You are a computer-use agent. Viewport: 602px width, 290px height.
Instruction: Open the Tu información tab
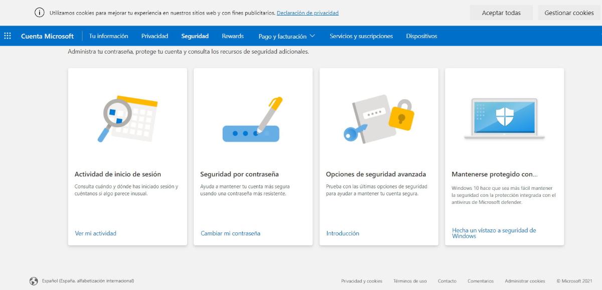click(x=108, y=36)
